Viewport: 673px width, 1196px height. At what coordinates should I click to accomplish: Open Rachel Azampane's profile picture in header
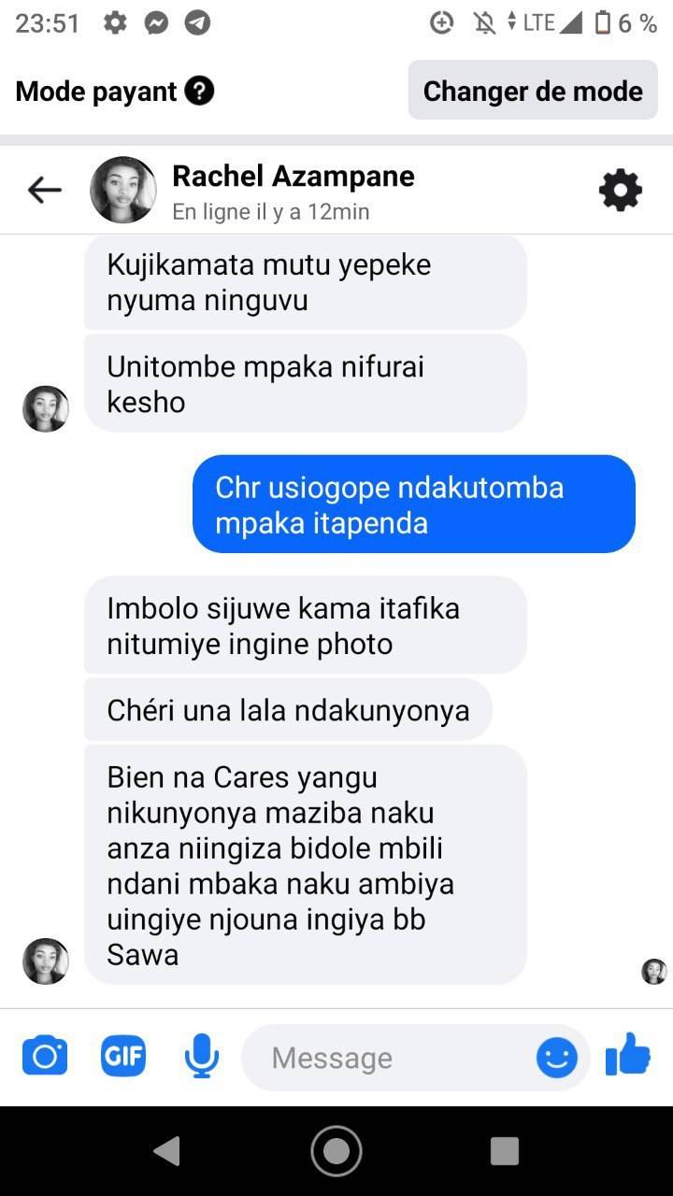123,190
